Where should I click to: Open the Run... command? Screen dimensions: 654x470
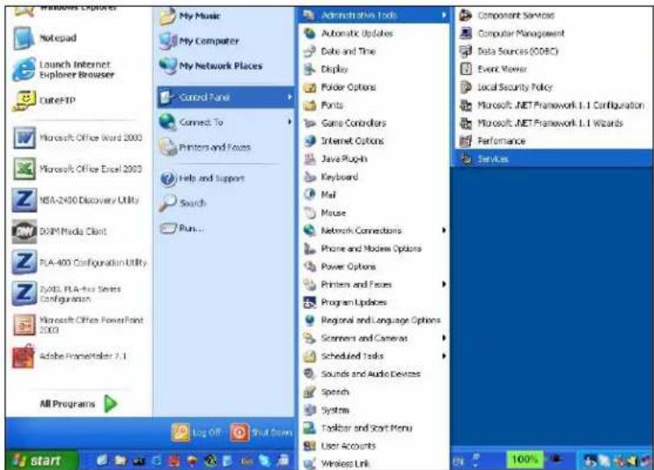[225, 228]
